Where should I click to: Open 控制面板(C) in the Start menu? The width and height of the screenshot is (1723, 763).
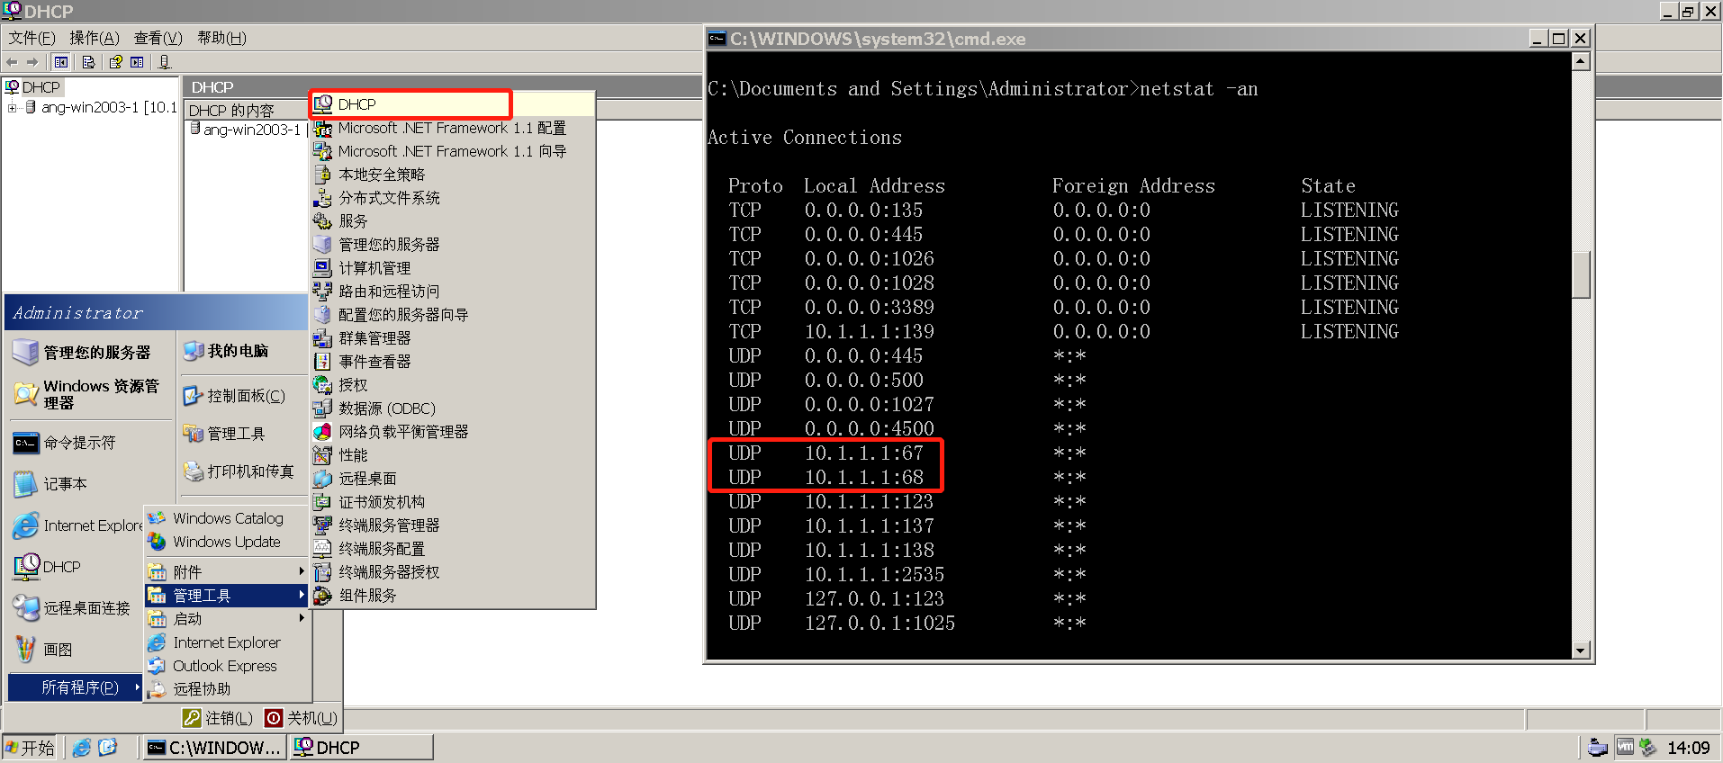pyautogui.click(x=243, y=396)
